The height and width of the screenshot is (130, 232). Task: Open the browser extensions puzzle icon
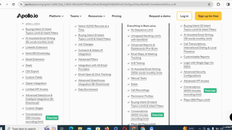point(218,4)
